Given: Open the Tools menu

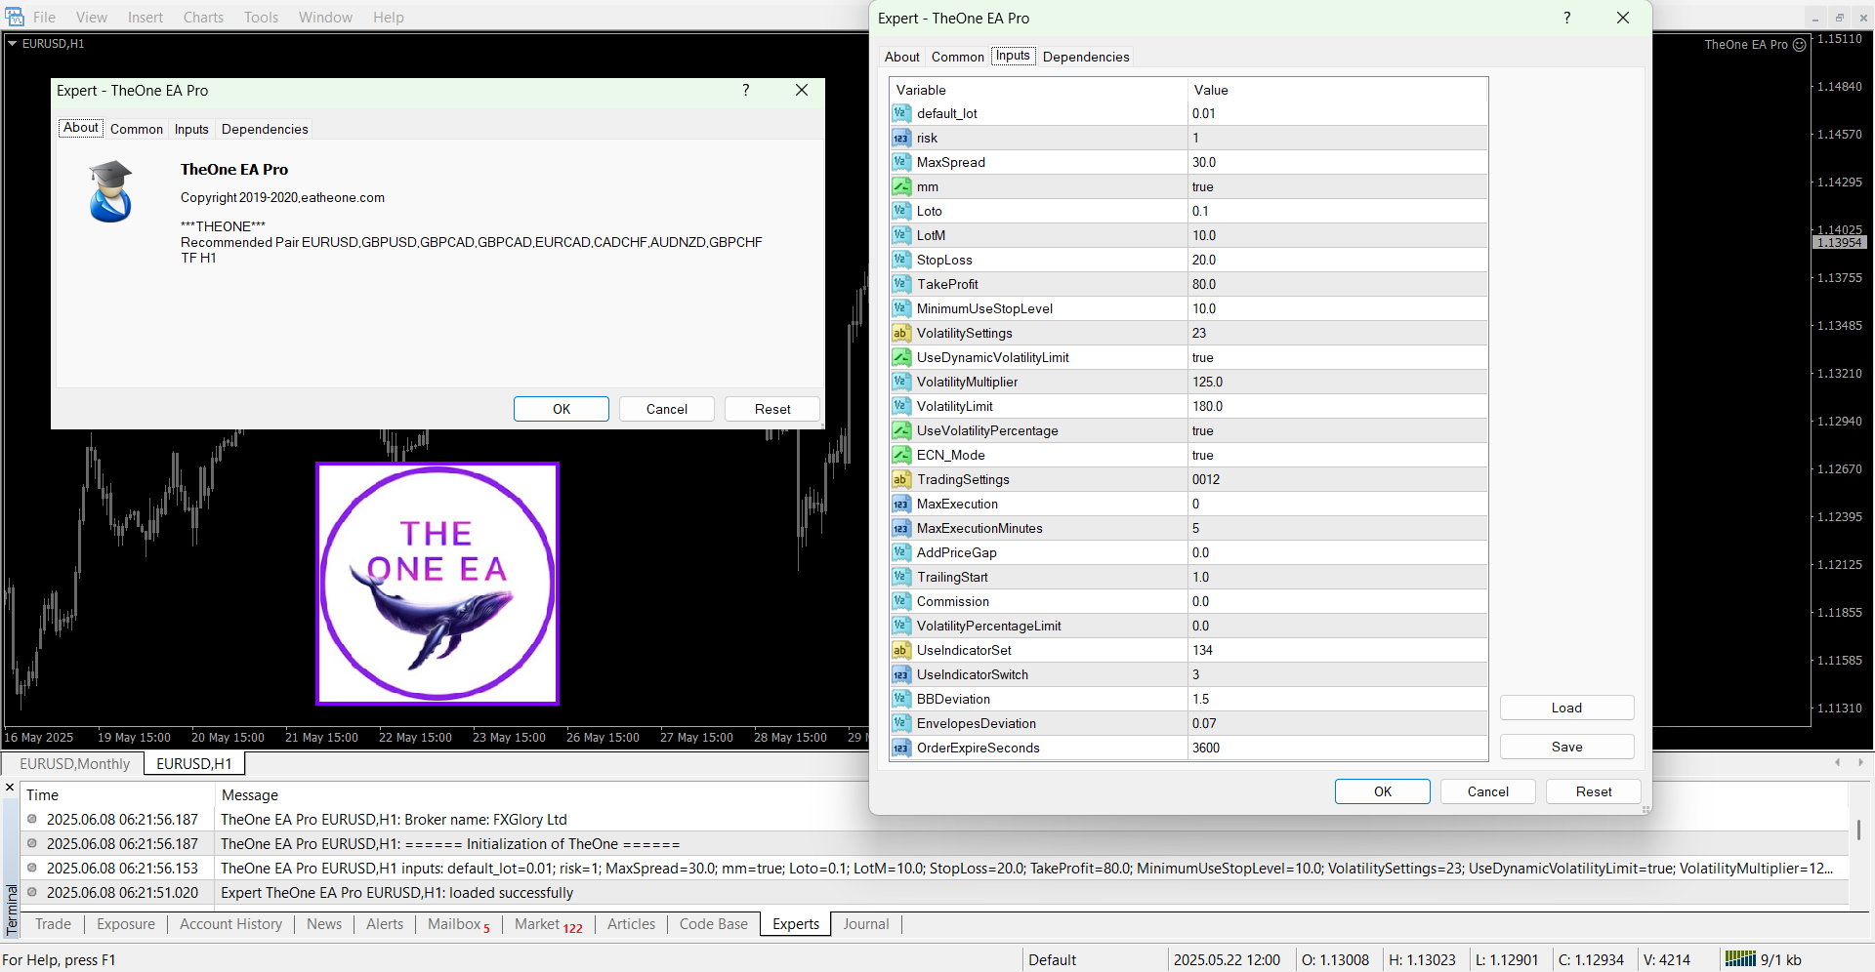Looking at the screenshot, I should 261,17.
